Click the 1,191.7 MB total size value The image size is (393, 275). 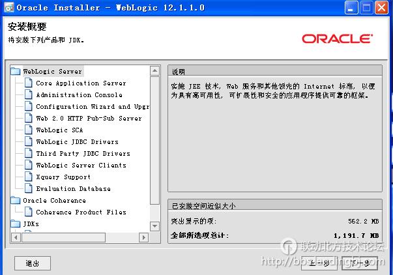click(x=356, y=235)
